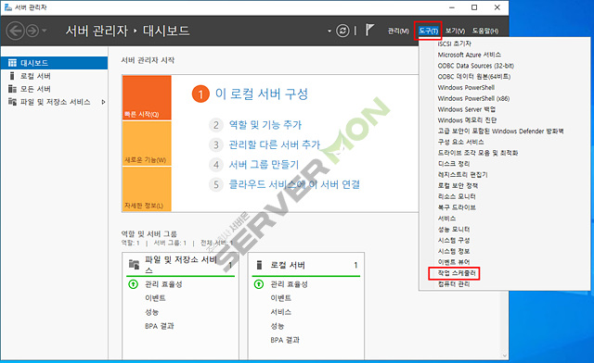The height and width of the screenshot is (363, 594).
Task: Click dashboard scrollbar down arrow
Action: (x=504, y=356)
